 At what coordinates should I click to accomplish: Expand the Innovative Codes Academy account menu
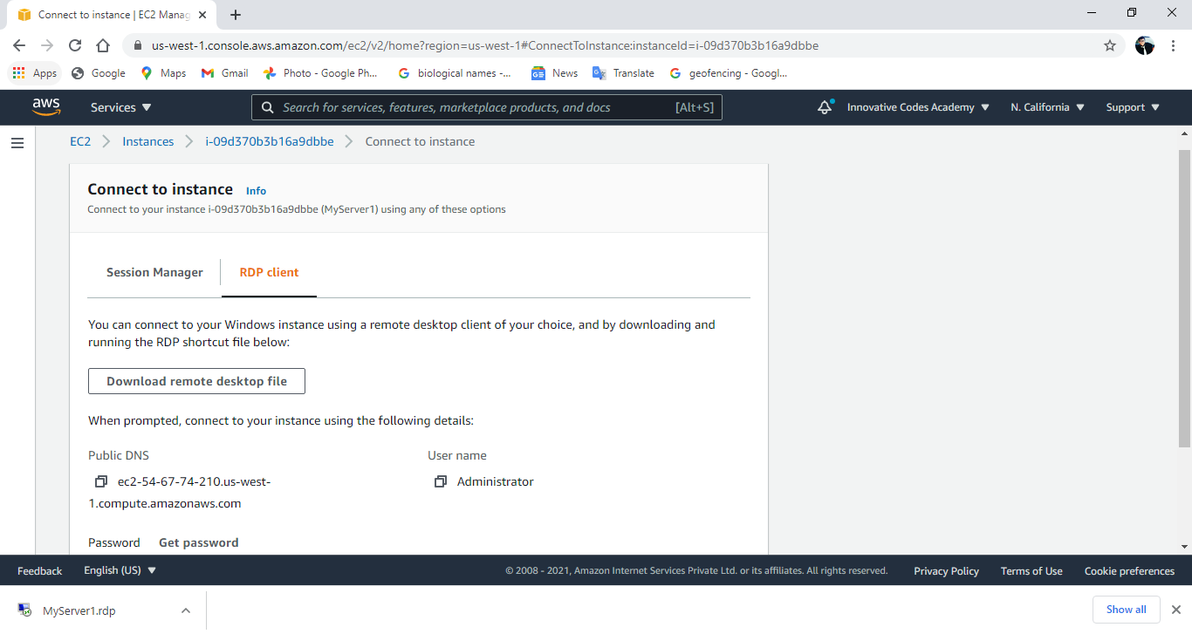point(918,107)
